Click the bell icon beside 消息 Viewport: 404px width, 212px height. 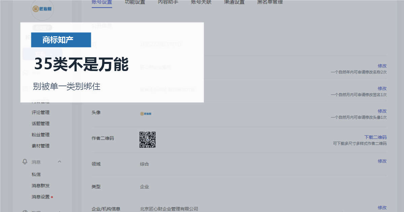(x=25, y=162)
